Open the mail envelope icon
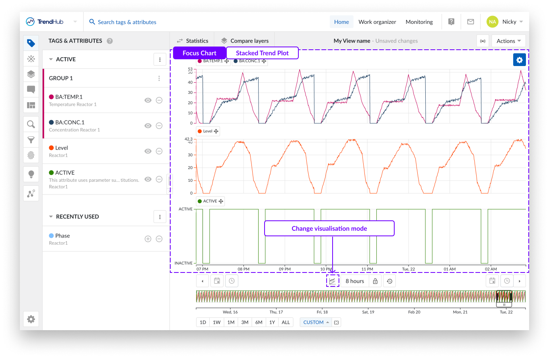Viewport: 549px width, 358px height. pyautogui.click(x=470, y=22)
